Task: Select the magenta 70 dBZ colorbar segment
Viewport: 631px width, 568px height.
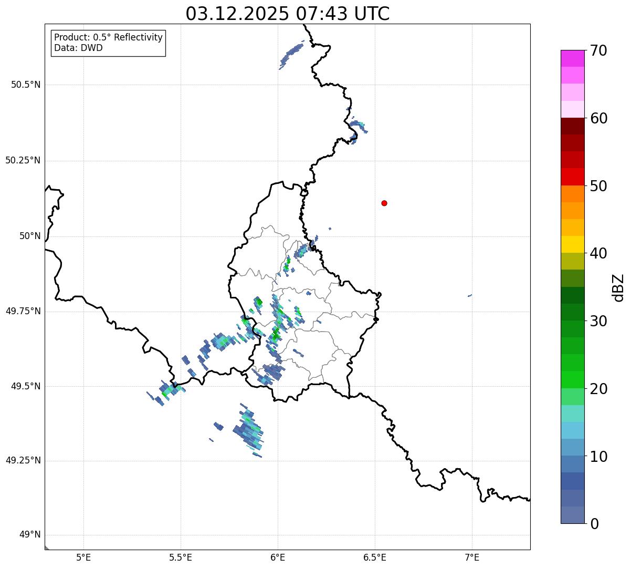Action: tap(572, 58)
